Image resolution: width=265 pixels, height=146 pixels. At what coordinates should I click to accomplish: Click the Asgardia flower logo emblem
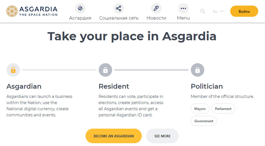[x=12, y=11]
